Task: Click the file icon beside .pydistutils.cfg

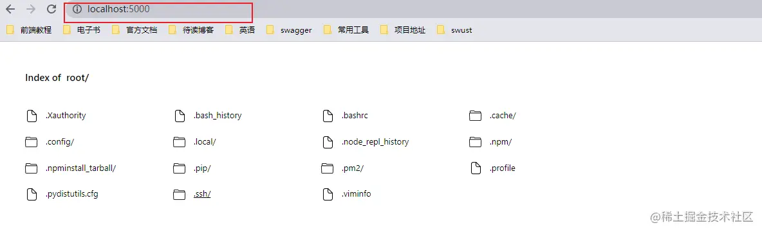Action: (31, 195)
